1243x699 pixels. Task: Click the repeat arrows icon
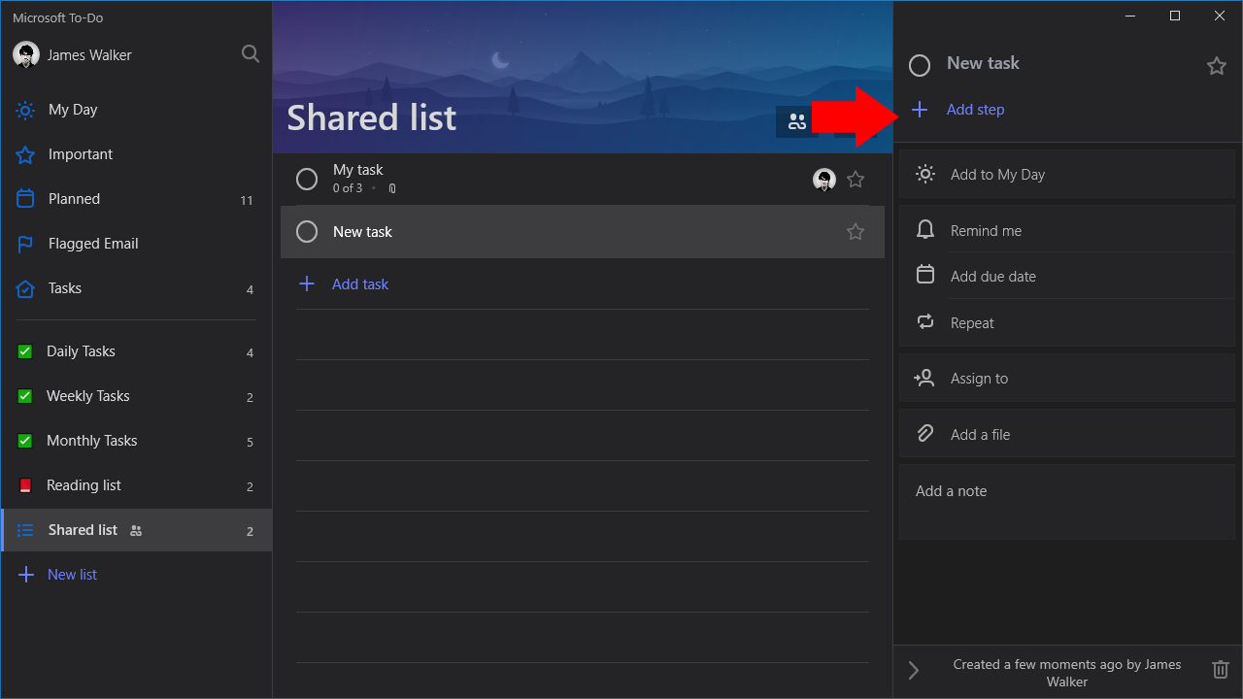(925, 322)
